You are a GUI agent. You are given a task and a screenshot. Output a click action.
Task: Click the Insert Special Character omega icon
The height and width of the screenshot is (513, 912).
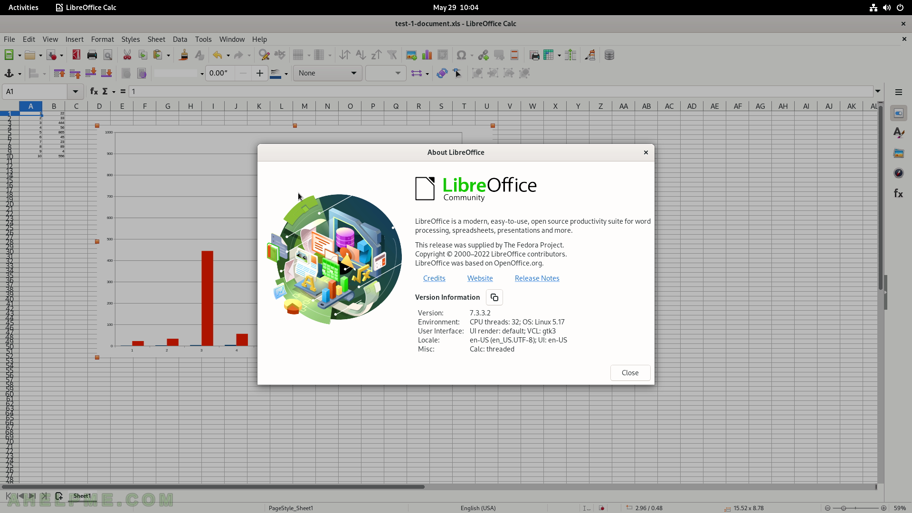click(x=461, y=55)
